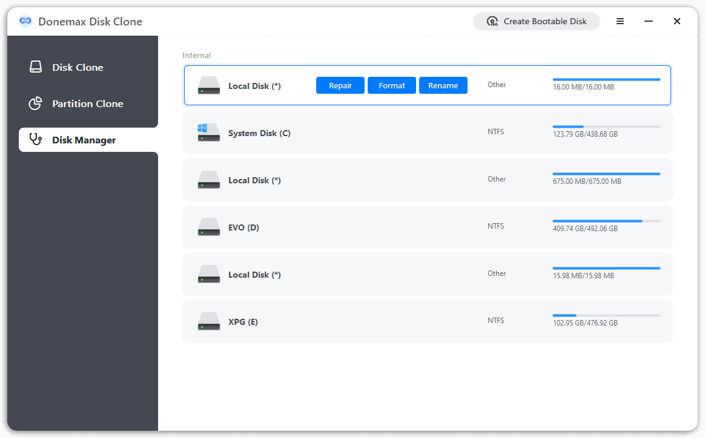Click the usage bar of EVO (D)
The width and height of the screenshot is (705, 438).
click(606, 221)
